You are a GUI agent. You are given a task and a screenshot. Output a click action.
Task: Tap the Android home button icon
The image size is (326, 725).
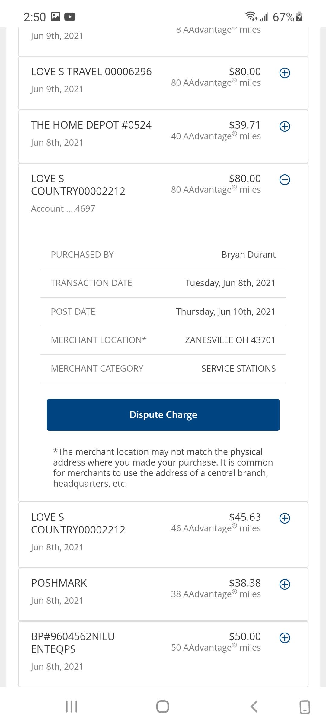tap(163, 707)
